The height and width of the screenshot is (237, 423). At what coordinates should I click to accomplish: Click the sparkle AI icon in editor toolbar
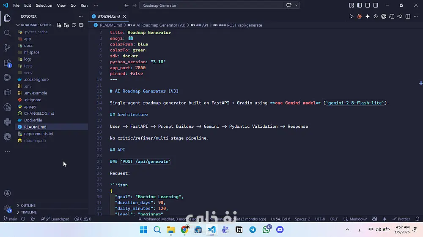(368, 16)
